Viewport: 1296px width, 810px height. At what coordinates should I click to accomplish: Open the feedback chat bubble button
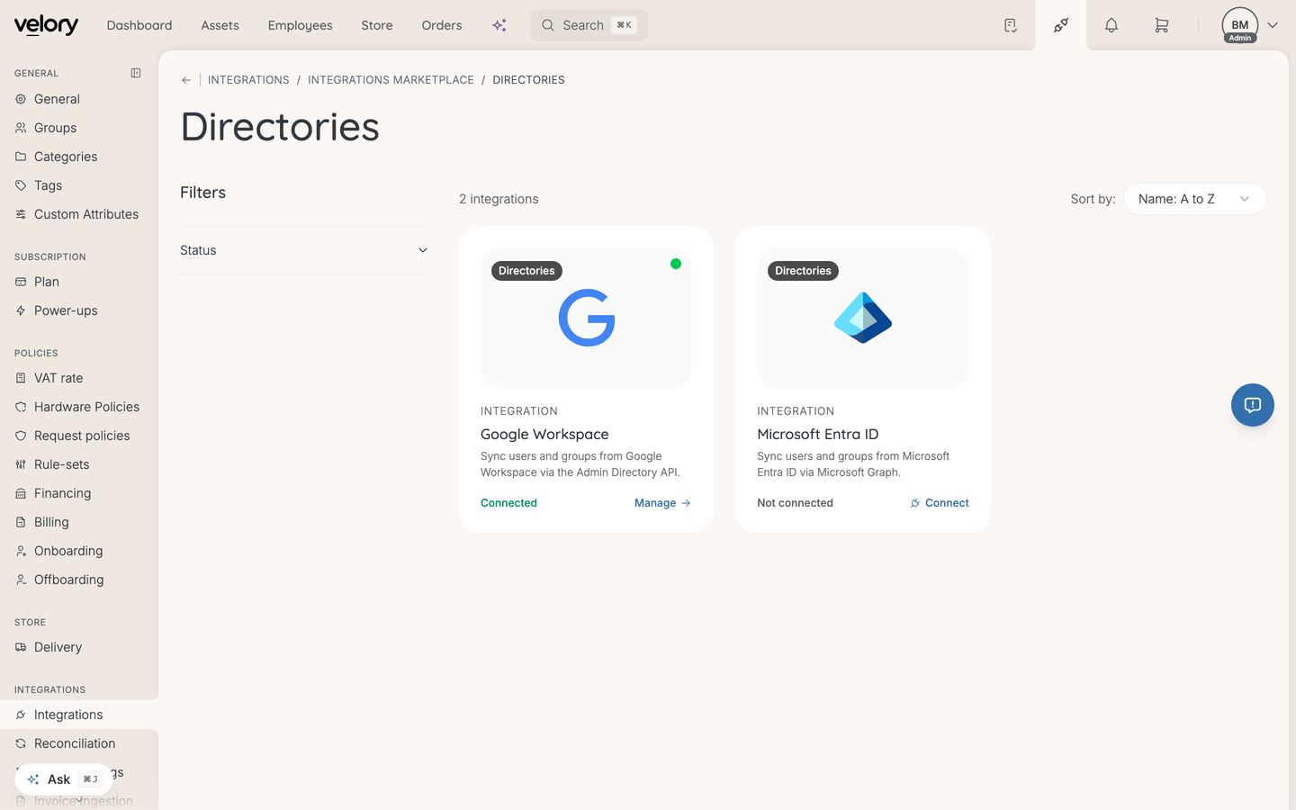click(x=1253, y=405)
